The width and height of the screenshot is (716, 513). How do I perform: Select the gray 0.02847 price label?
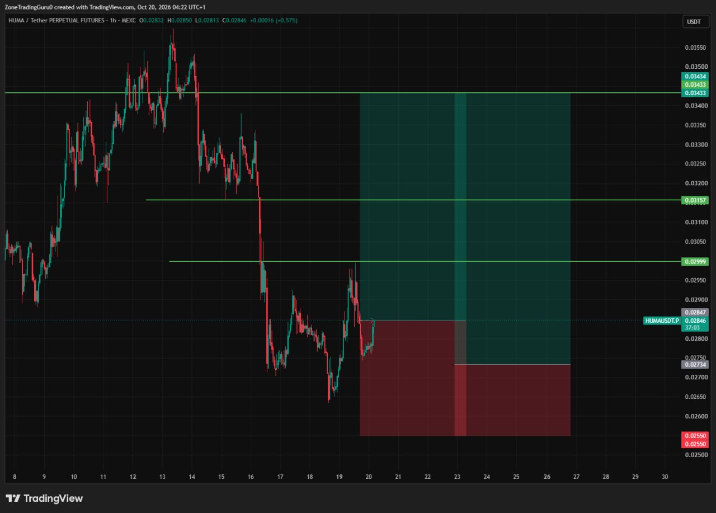pyautogui.click(x=695, y=312)
